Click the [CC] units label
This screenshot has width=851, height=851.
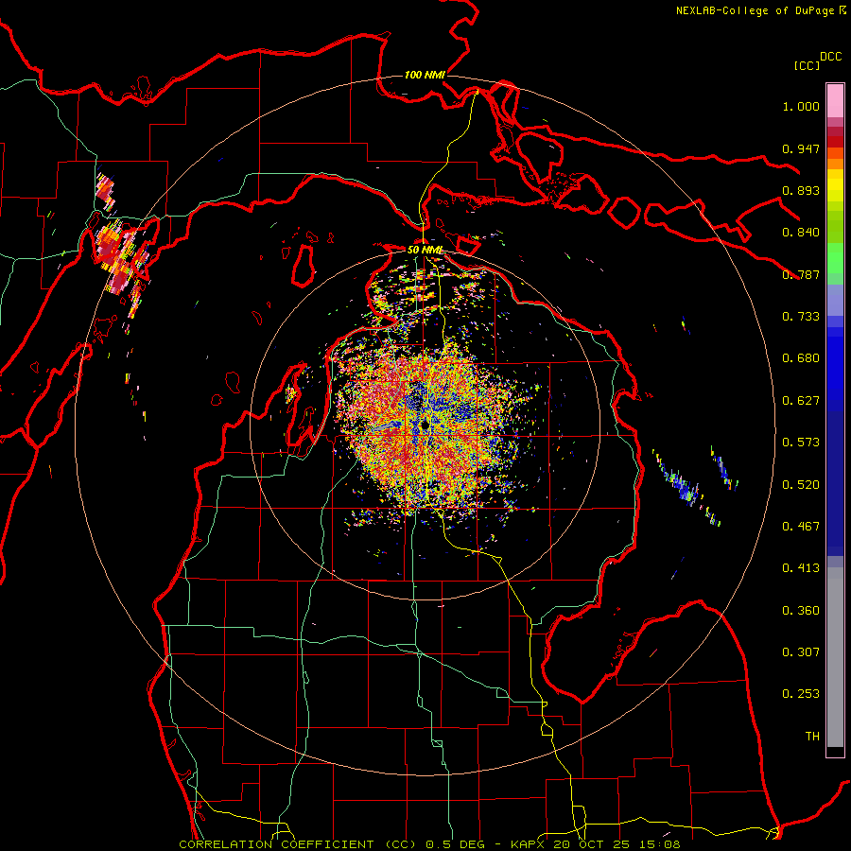[807, 65]
